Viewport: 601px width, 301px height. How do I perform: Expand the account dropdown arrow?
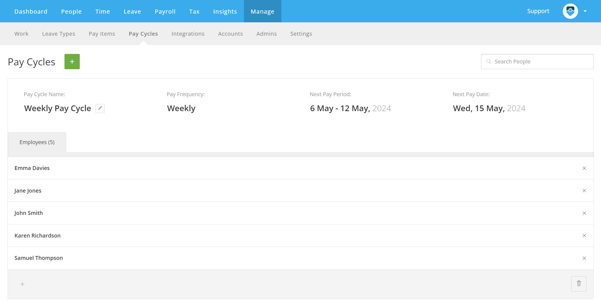click(x=585, y=11)
